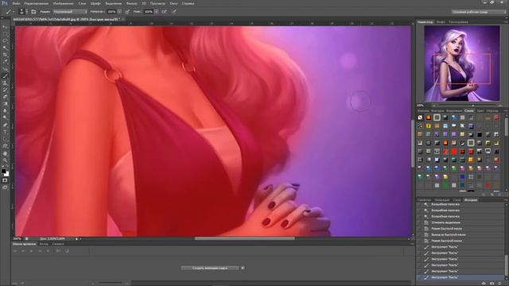
Task: Click the Navigator preview thumbnail
Action: click(462, 64)
